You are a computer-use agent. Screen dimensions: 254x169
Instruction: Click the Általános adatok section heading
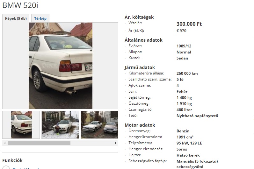(x=143, y=40)
